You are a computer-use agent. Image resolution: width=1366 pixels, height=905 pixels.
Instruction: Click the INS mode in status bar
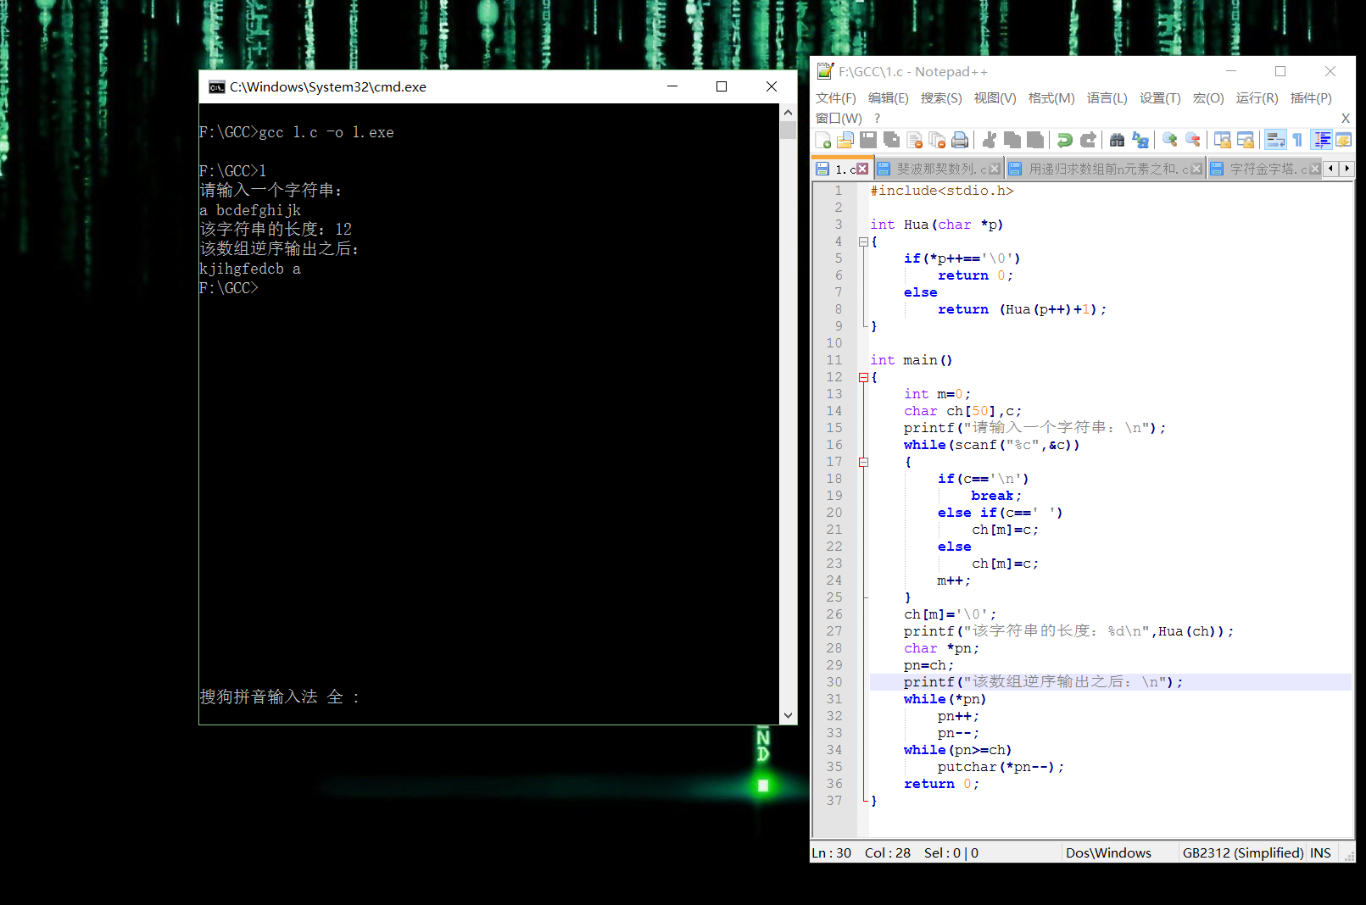[1320, 852]
